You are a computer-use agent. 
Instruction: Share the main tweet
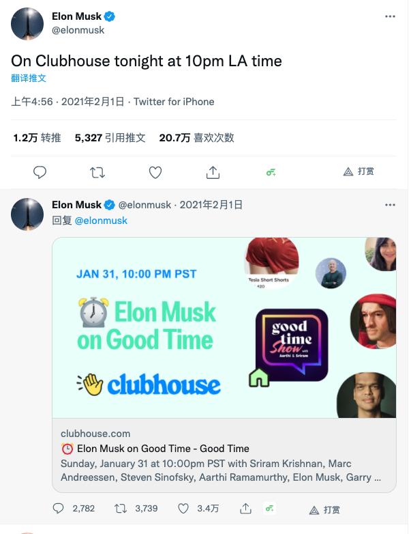[213, 172]
